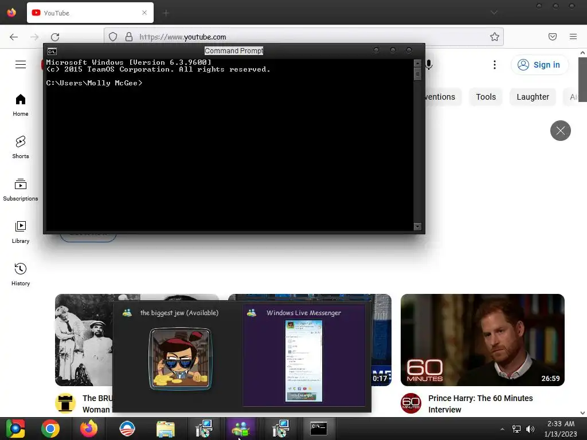Click the Sign in button

[539, 65]
